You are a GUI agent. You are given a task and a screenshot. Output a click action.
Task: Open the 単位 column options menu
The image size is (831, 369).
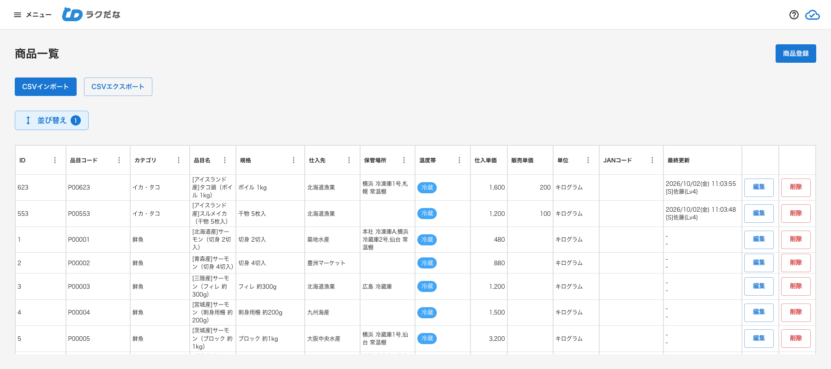(x=588, y=160)
